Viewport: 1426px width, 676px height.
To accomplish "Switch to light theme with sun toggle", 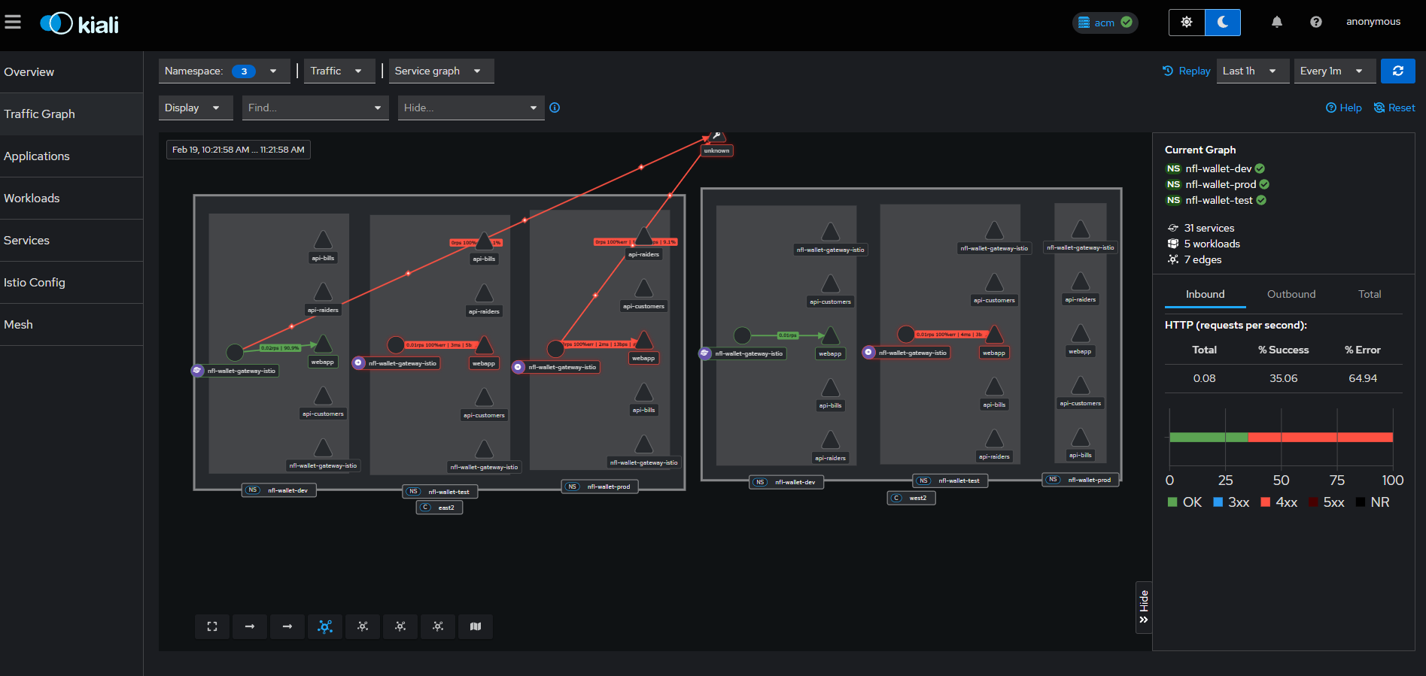I will (1187, 22).
